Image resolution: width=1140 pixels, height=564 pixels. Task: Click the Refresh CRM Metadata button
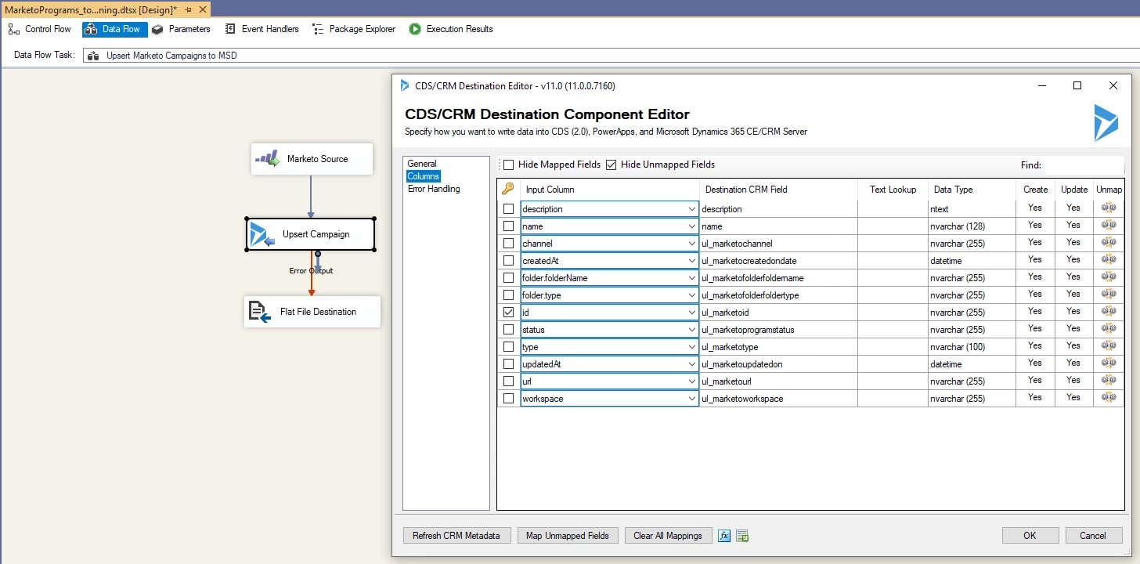pos(456,536)
